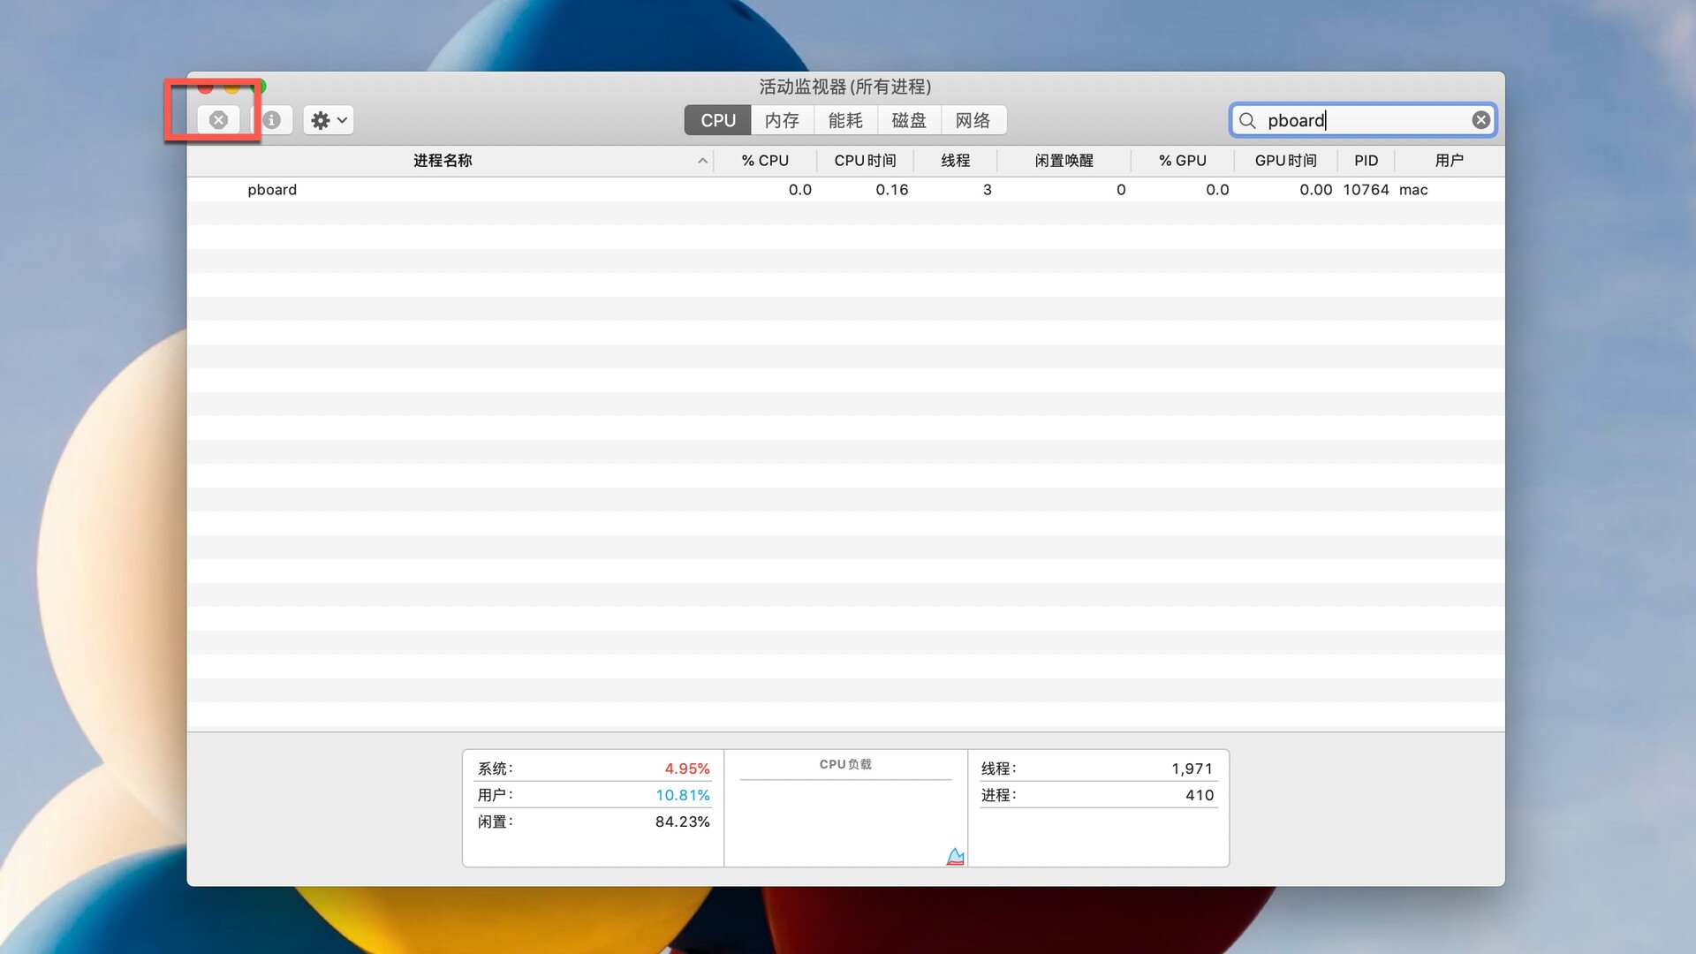The width and height of the screenshot is (1696, 954).
Task: Open process info with the info icon
Action: 273,119
